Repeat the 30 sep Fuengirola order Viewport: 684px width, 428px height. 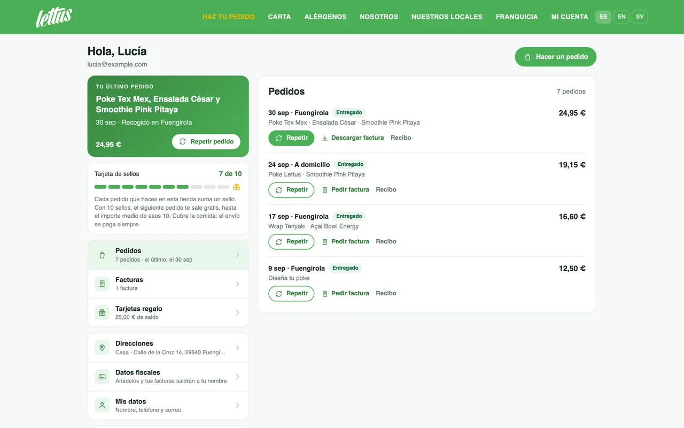(291, 138)
